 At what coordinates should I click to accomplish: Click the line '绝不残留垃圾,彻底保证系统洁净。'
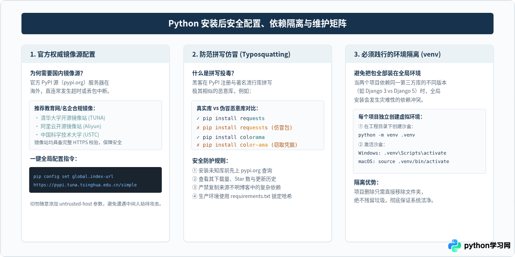click(394, 200)
